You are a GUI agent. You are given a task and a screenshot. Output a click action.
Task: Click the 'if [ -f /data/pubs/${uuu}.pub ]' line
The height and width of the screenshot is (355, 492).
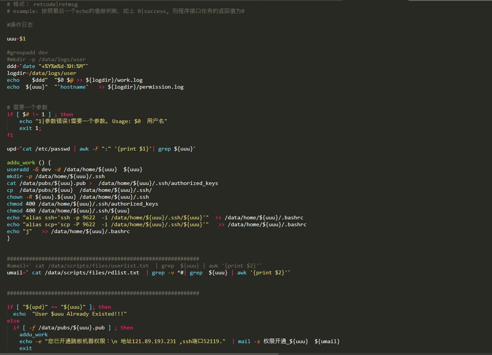pyautogui.click(x=73, y=327)
